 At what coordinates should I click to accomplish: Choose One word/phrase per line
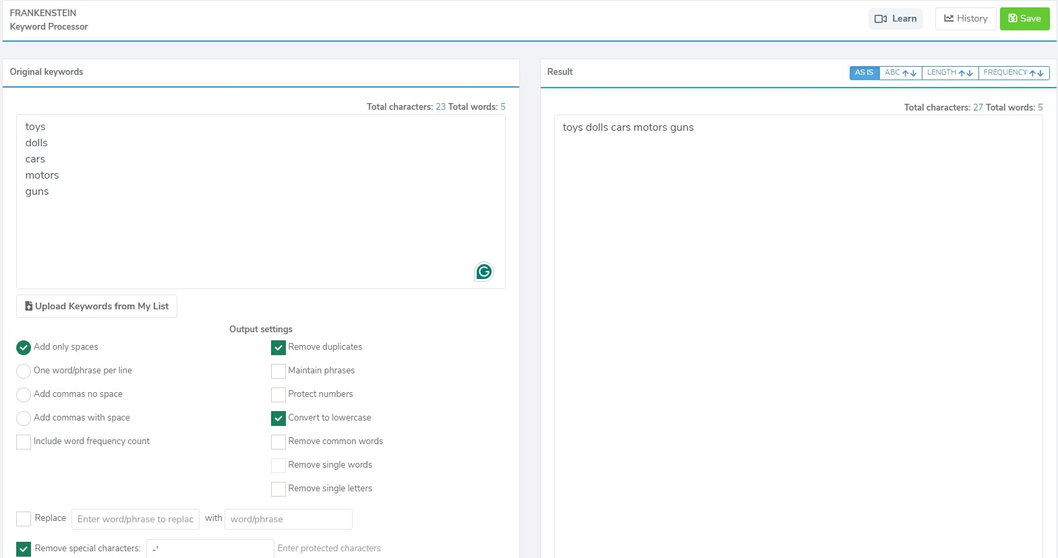[x=24, y=371]
